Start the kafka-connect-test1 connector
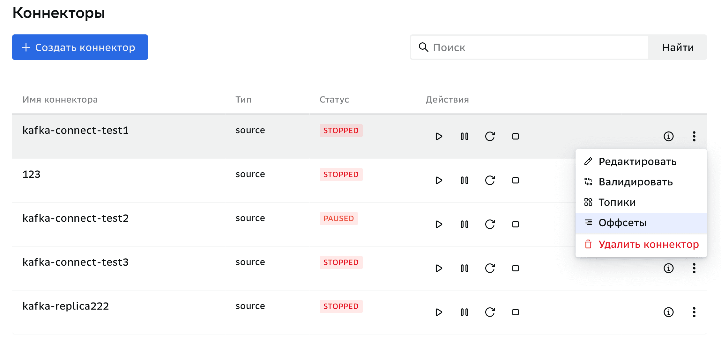 [x=439, y=136]
